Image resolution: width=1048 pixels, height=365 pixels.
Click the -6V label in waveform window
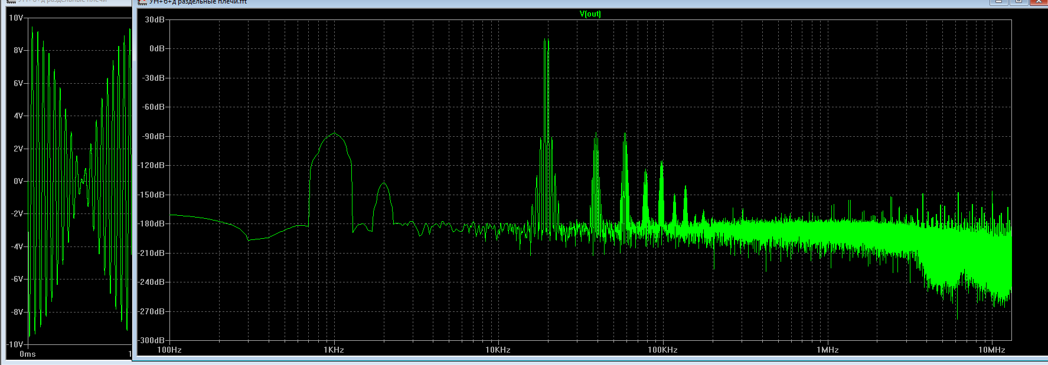(17, 279)
